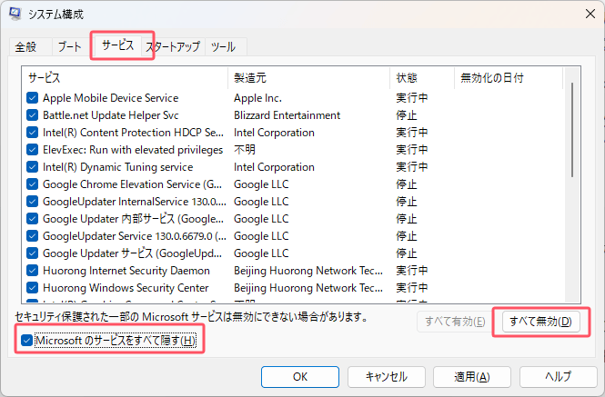Toggle GoogleUpdater InternalService 130.0 checkbox

pyautogui.click(x=33, y=202)
